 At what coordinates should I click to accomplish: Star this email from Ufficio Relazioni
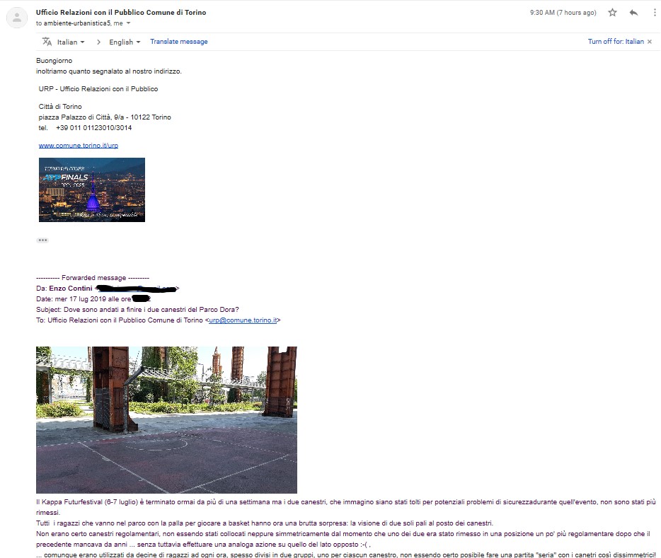coord(612,13)
